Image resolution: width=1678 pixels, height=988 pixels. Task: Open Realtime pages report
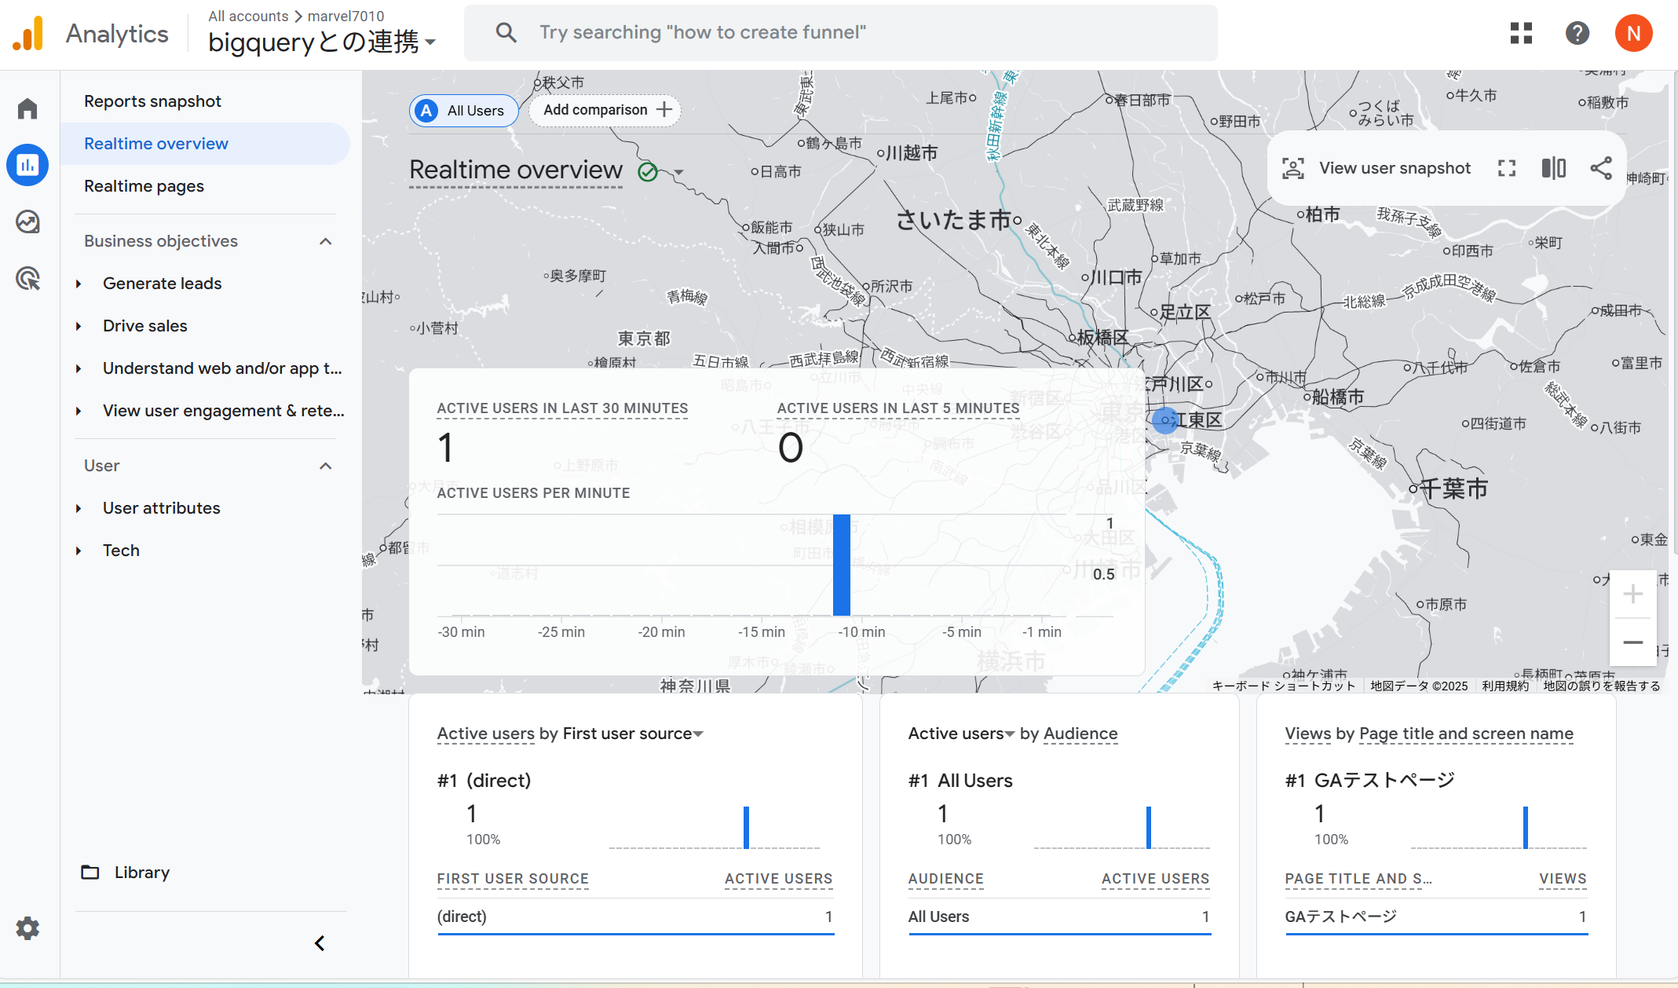(x=144, y=186)
